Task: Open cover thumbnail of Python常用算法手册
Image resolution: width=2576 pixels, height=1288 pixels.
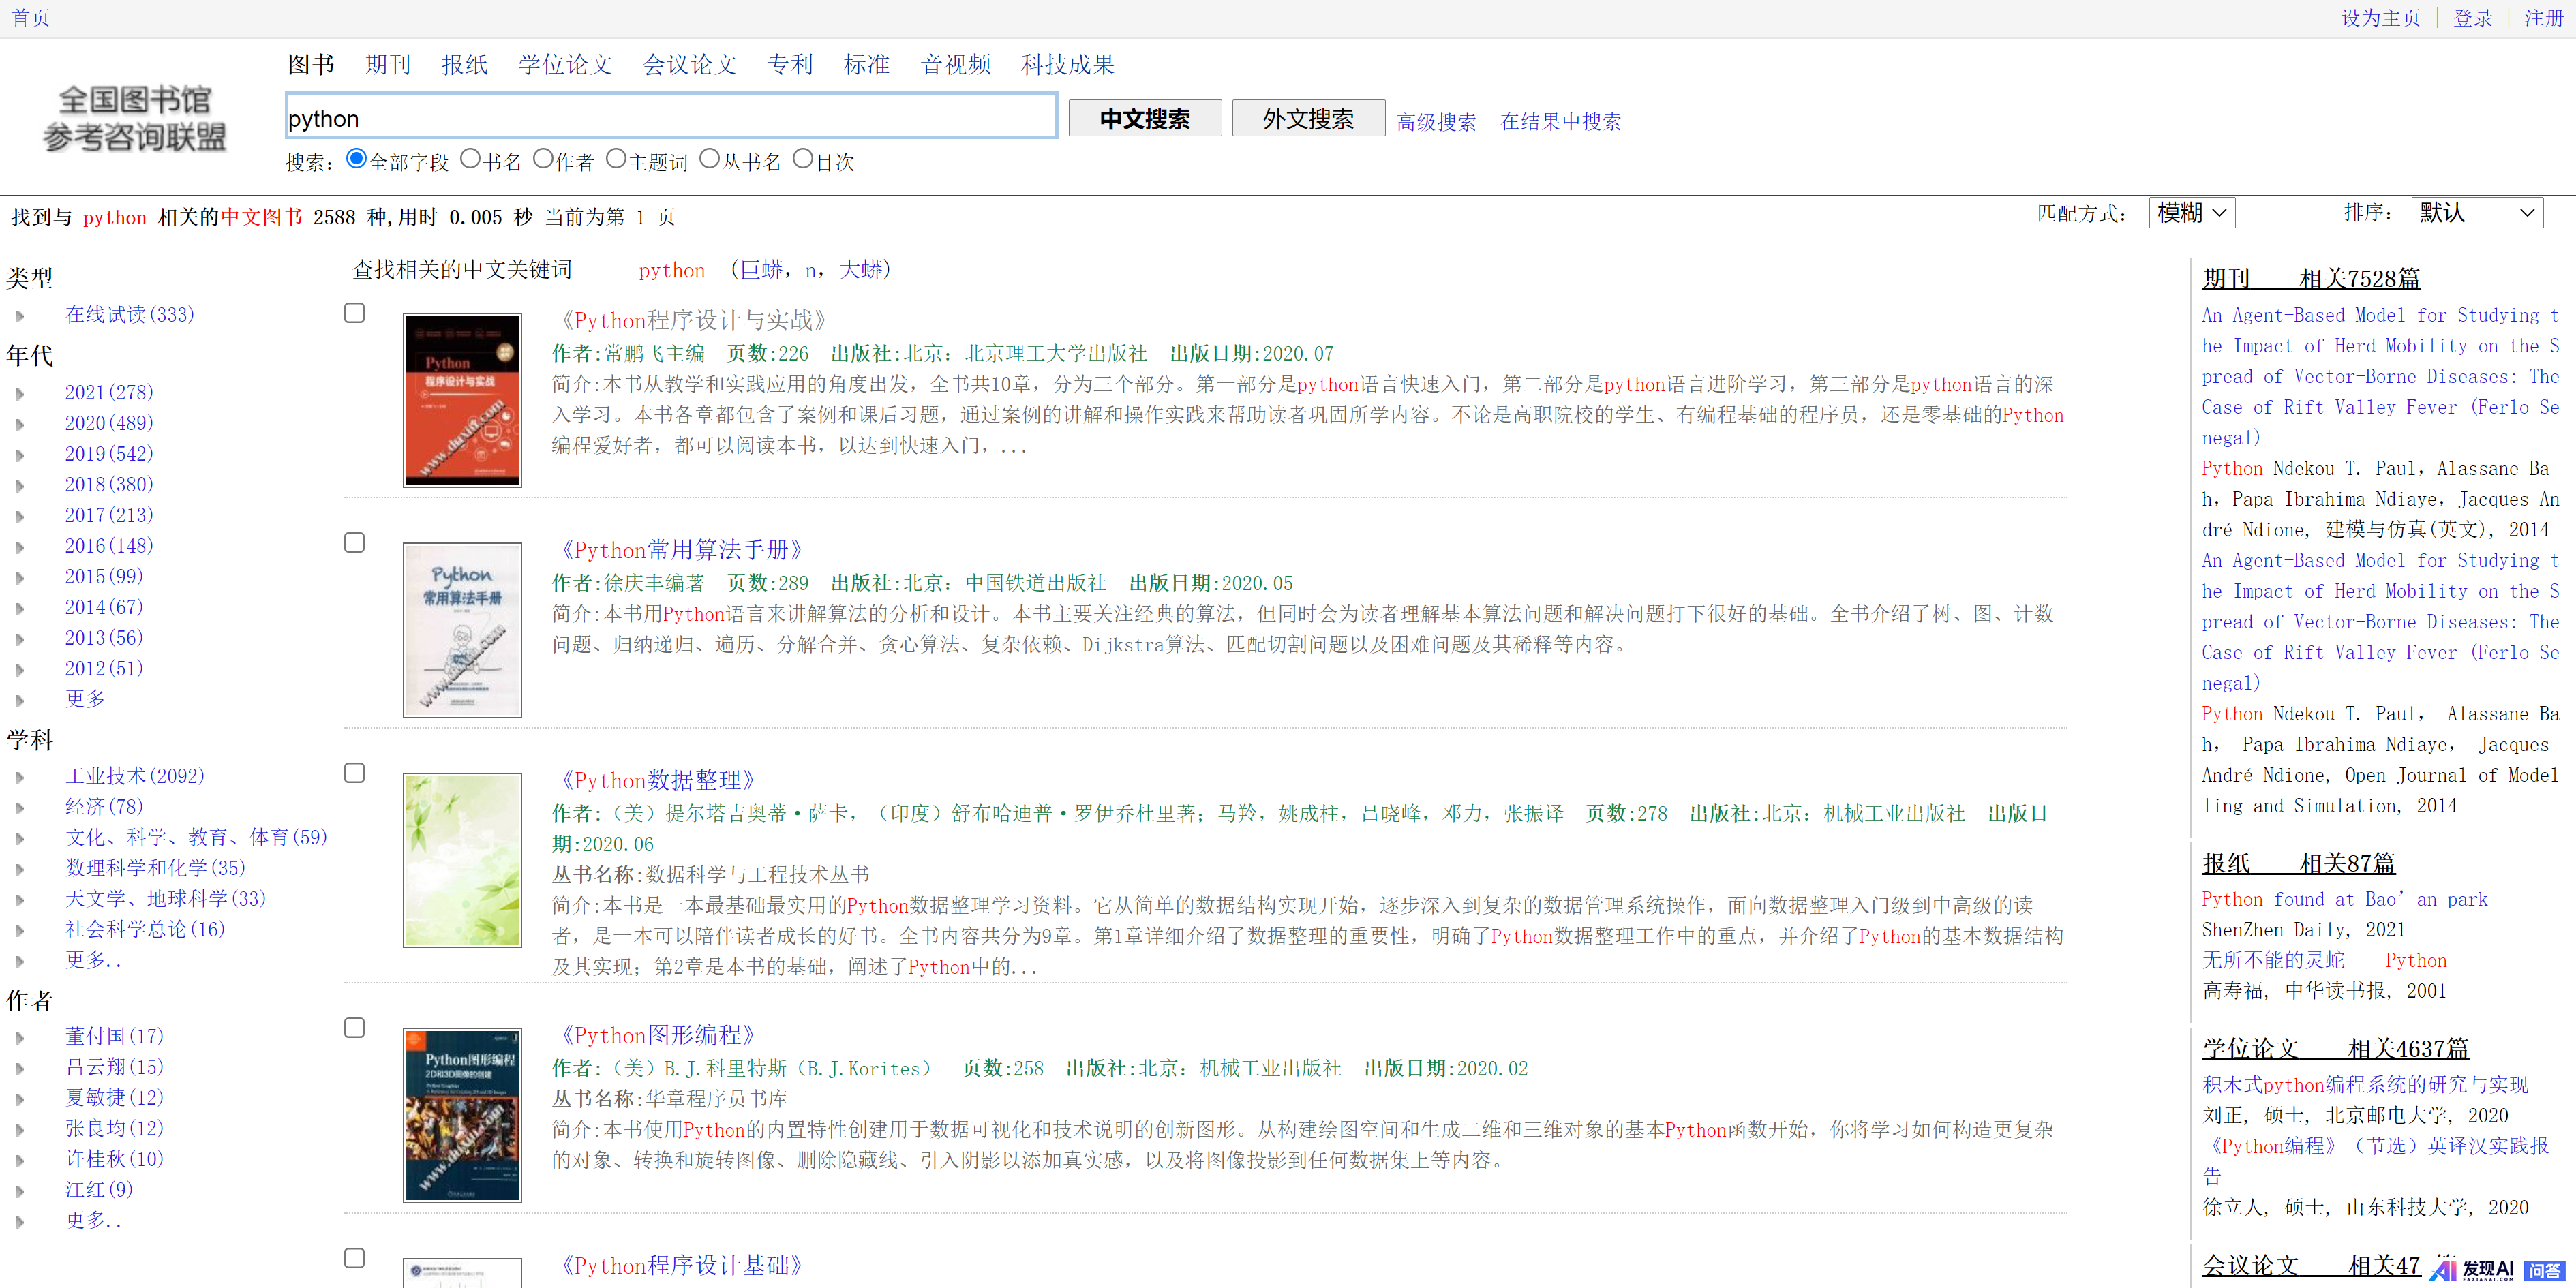Action: click(x=462, y=630)
